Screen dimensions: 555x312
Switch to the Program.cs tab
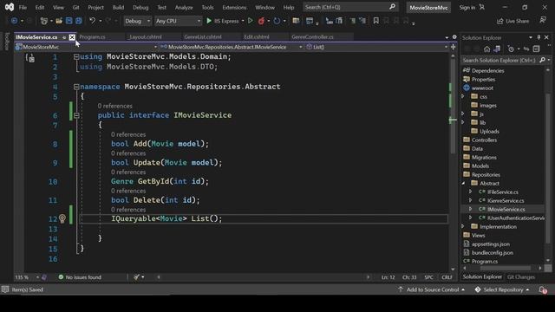coord(93,36)
